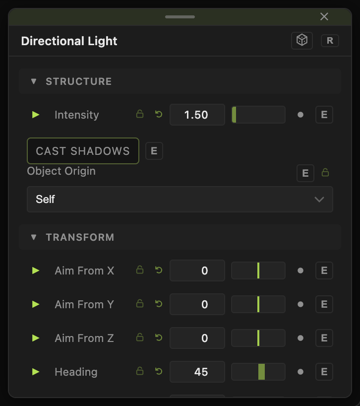The image size is (360, 406).
Task: Collapse the Structure section
Action: click(x=34, y=81)
